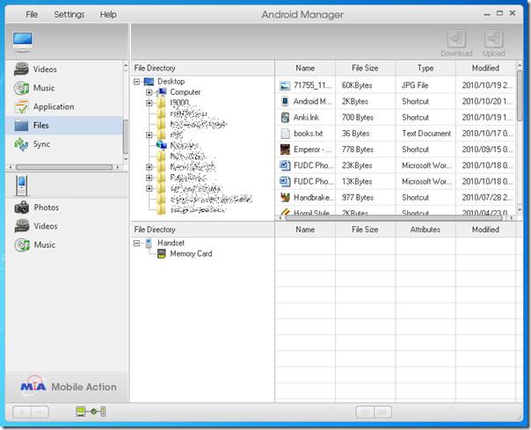Click the minus button in bottom bar
Viewport: 531px width, 430px height.
tap(40, 412)
